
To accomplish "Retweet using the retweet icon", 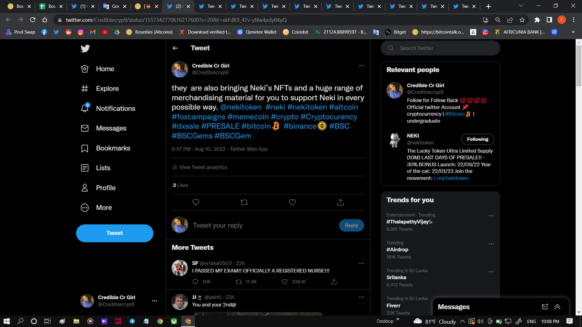I will tap(244, 202).
